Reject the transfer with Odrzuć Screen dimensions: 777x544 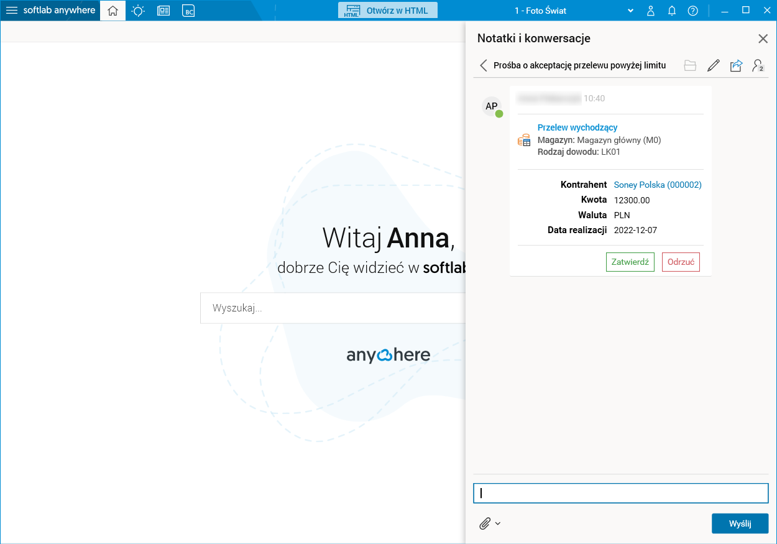point(681,262)
